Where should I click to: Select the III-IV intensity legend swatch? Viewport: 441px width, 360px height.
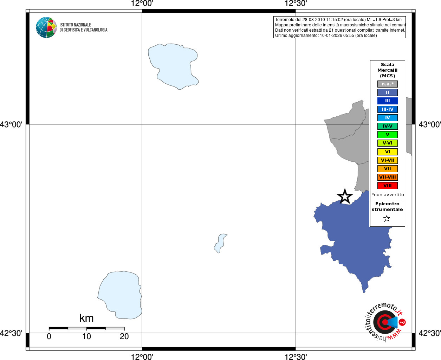tap(388, 109)
